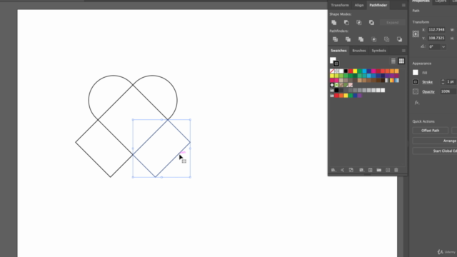Click the Unite shape mode icon
The height and width of the screenshot is (257, 457).
coord(334,22)
